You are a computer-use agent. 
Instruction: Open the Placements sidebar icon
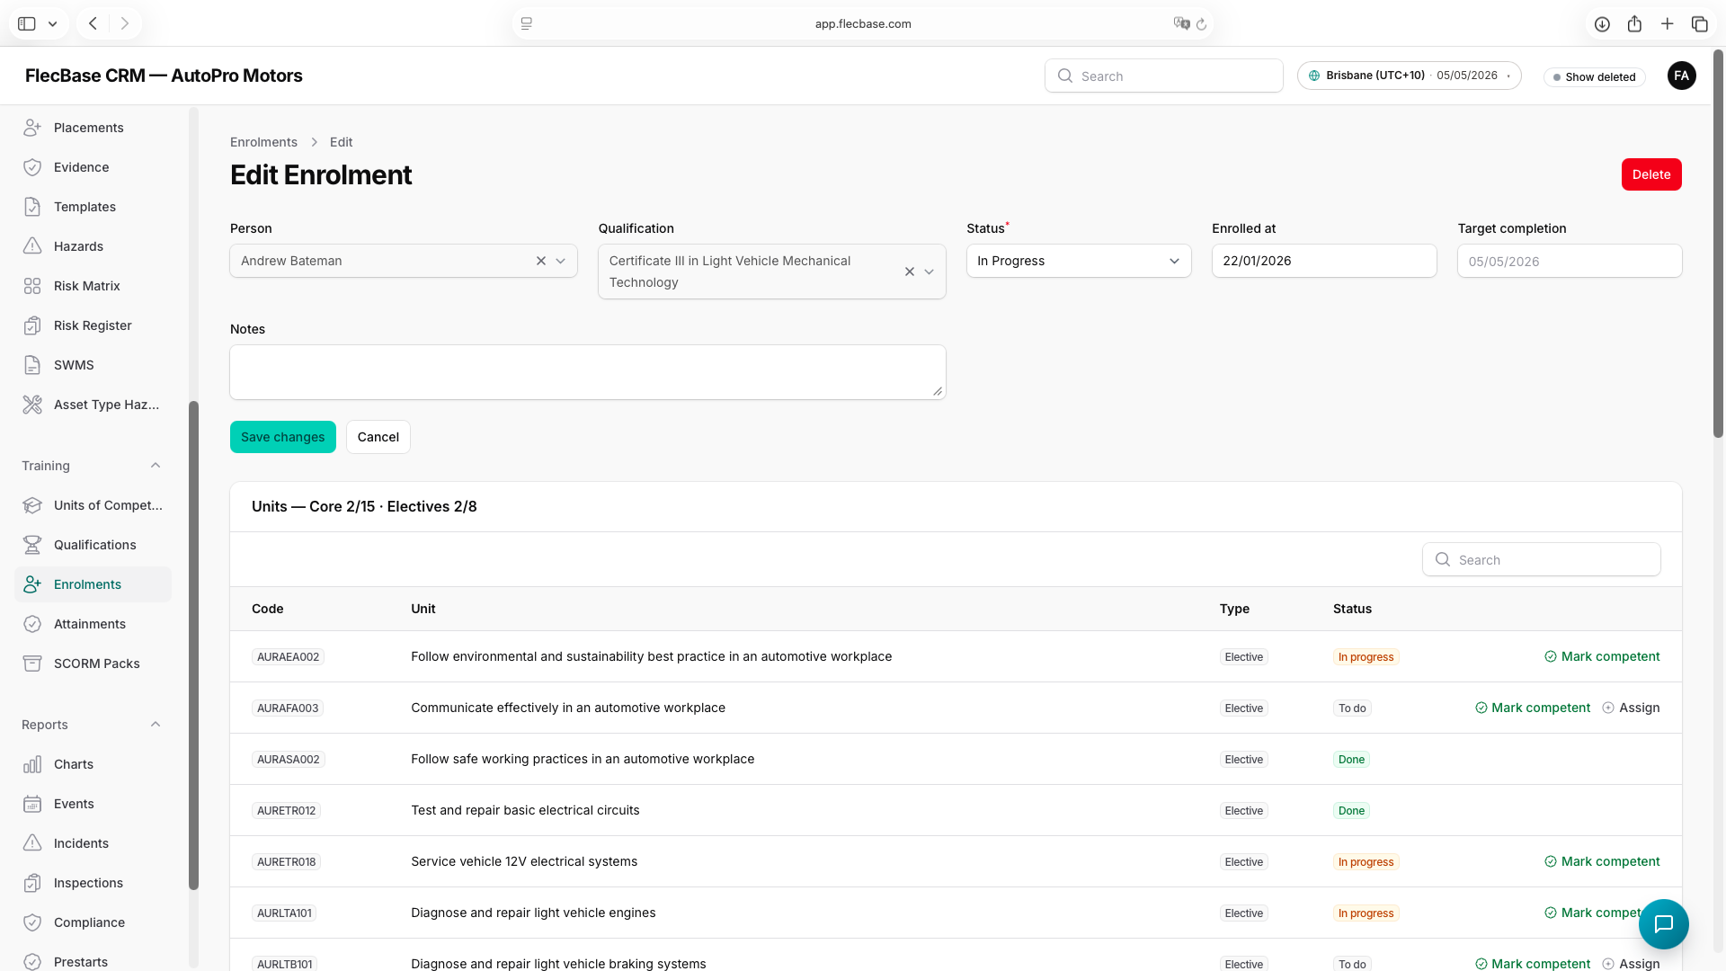point(32,128)
